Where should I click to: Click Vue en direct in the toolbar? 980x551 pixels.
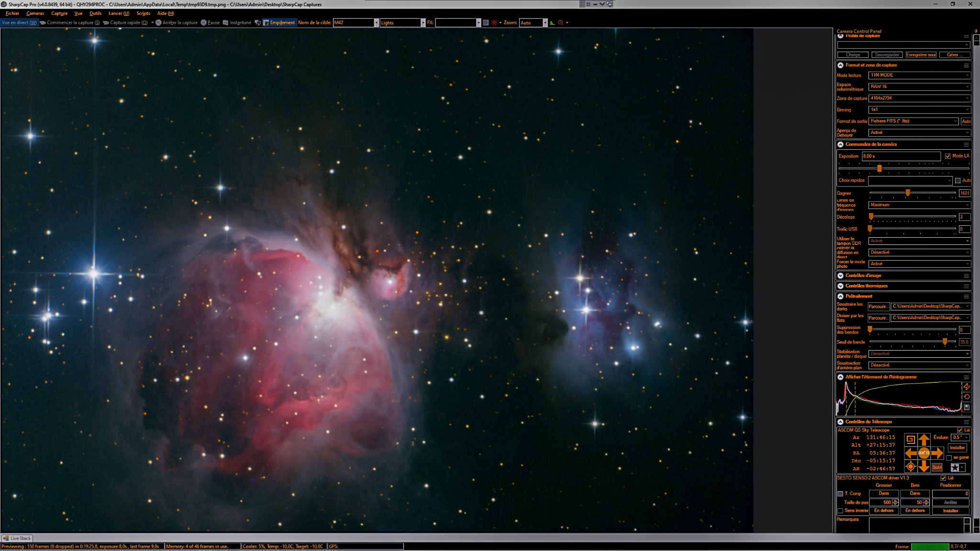point(19,22)
